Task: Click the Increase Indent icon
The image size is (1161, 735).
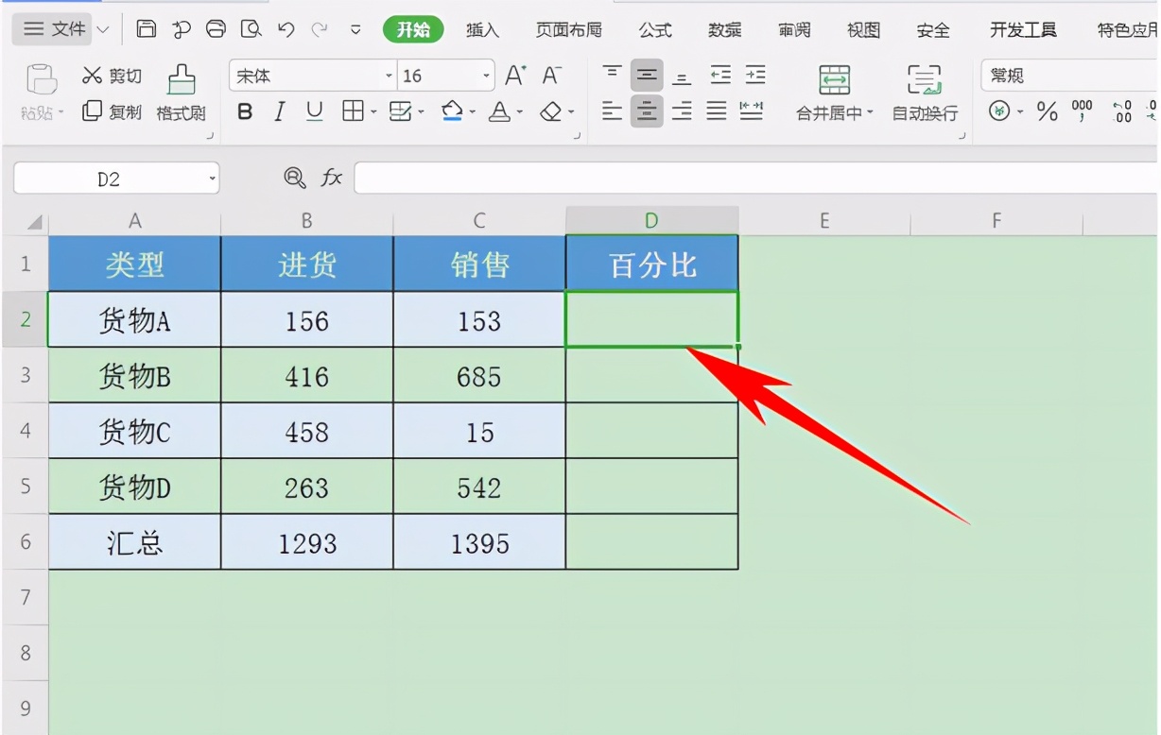Action: 755,76
